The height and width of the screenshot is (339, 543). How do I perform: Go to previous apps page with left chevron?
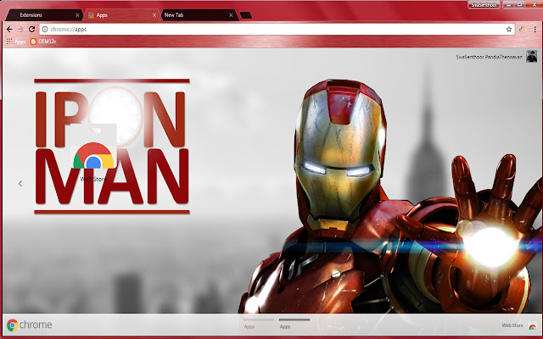[20, 183]
